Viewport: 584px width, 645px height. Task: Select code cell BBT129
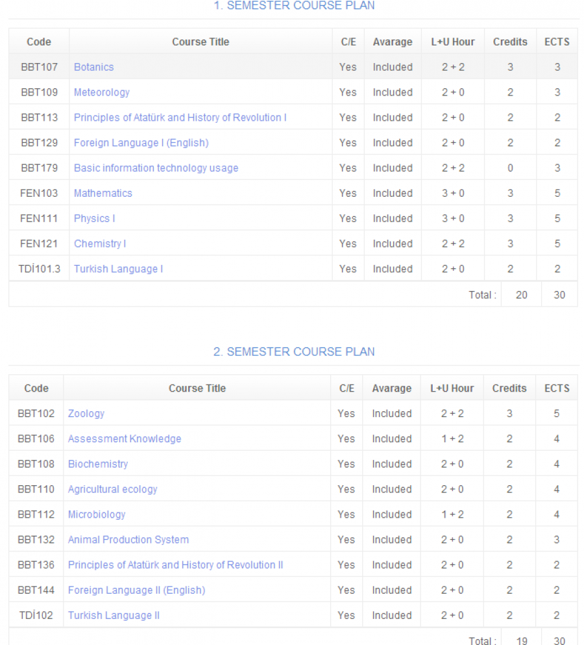coord(39,143)
